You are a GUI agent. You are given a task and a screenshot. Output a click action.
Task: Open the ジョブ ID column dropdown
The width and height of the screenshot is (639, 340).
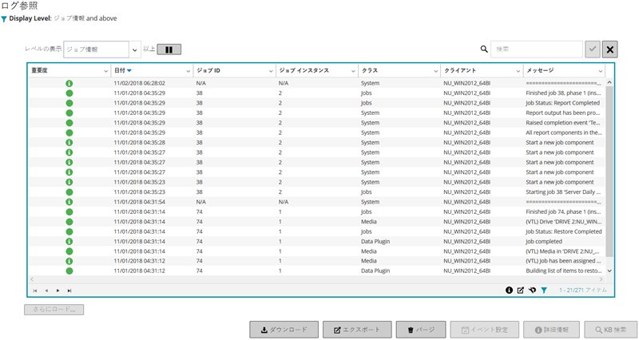tap(271, 71)
